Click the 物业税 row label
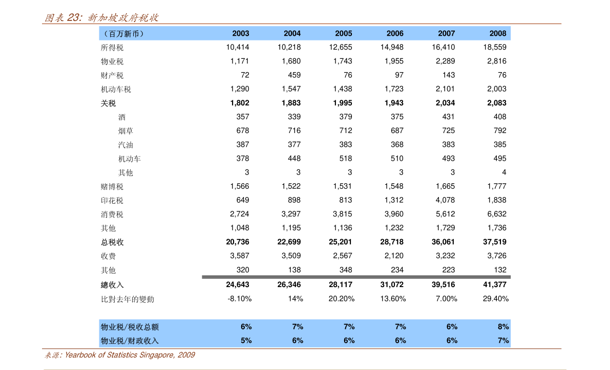Viewport: 610px width, 370px height. (x=112, y=61)
